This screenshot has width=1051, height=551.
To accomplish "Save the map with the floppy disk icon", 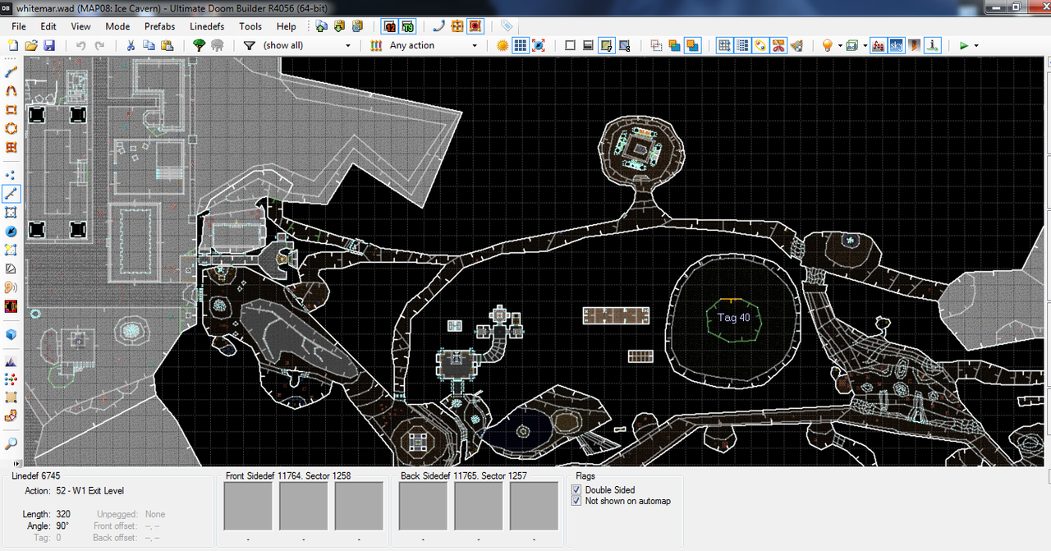I will [49, 45].
